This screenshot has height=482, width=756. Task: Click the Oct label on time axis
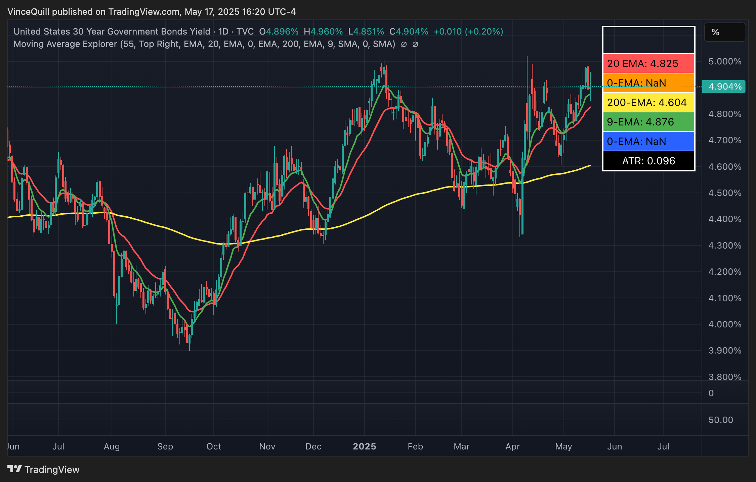point(214,446)
